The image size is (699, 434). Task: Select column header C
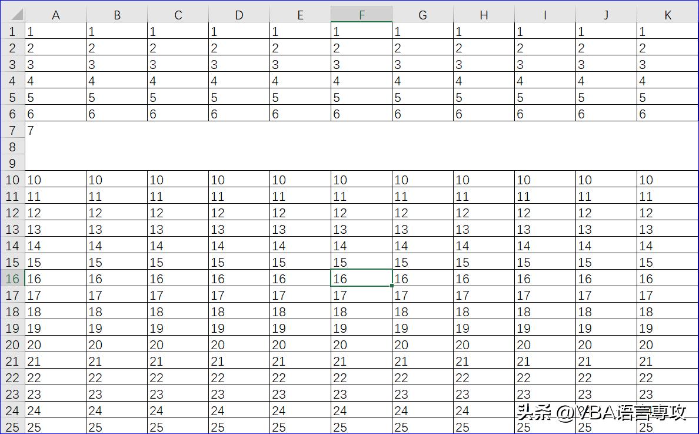pos(178,14)
